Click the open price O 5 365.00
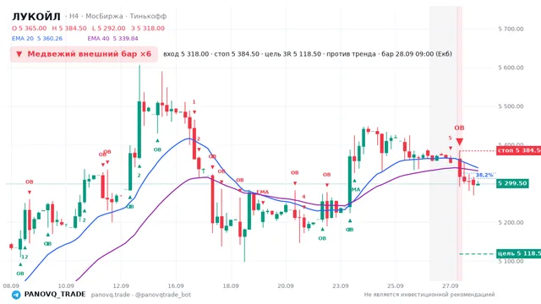 [x=29, y=28]
